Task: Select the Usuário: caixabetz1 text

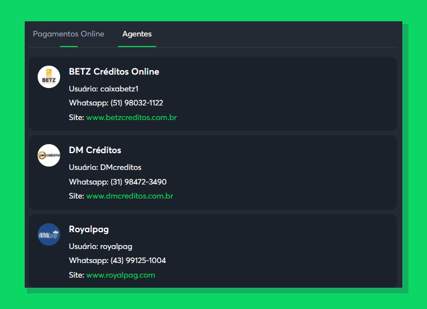Action: (104, 89)
